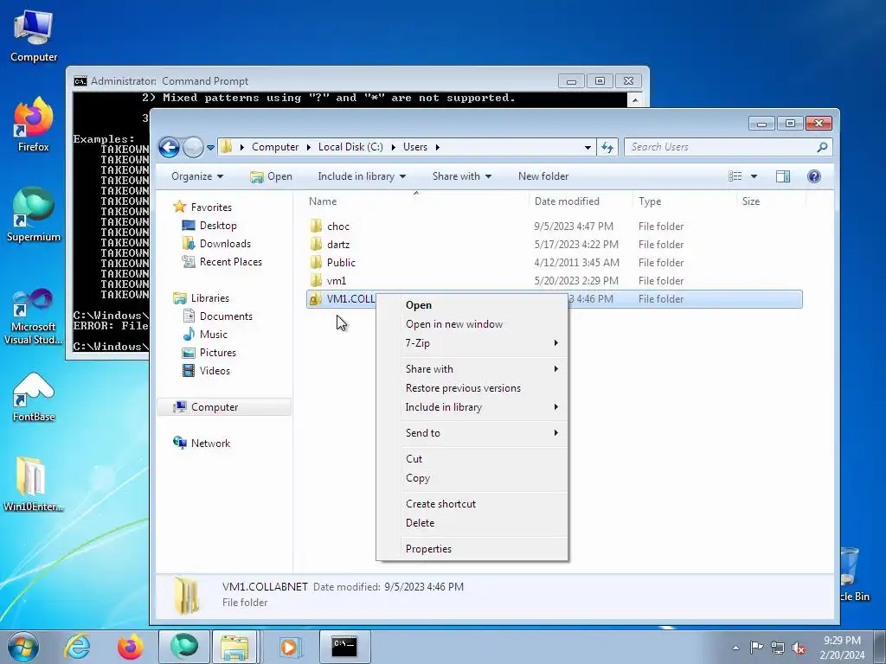Click the Recycle Bin desktop icon

(x=852, y=573)
